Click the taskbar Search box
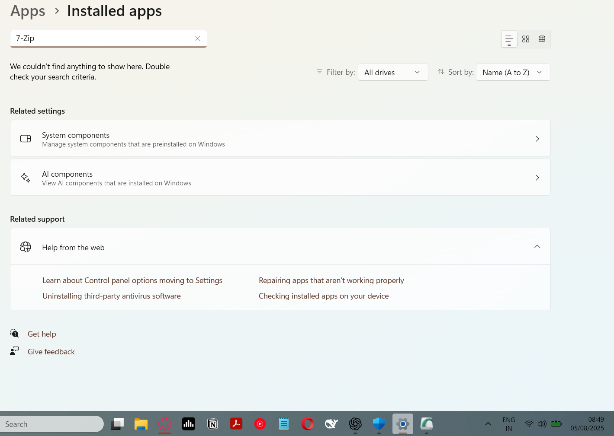Image resolution: width=614 pixels, height=436 pixels. pos(52,424)
